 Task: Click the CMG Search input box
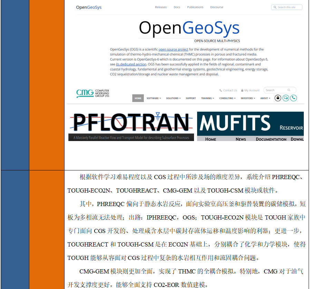point(280,90)
